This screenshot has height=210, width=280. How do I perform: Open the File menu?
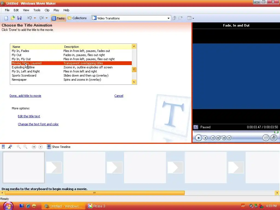7,10
